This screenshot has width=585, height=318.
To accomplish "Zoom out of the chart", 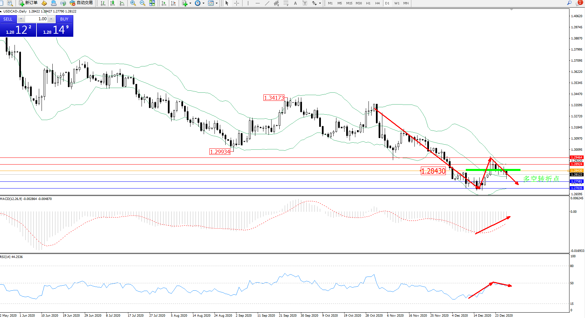I will coord(143,3).
